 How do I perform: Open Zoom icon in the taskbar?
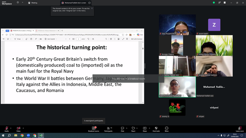(x=28, y=135)
